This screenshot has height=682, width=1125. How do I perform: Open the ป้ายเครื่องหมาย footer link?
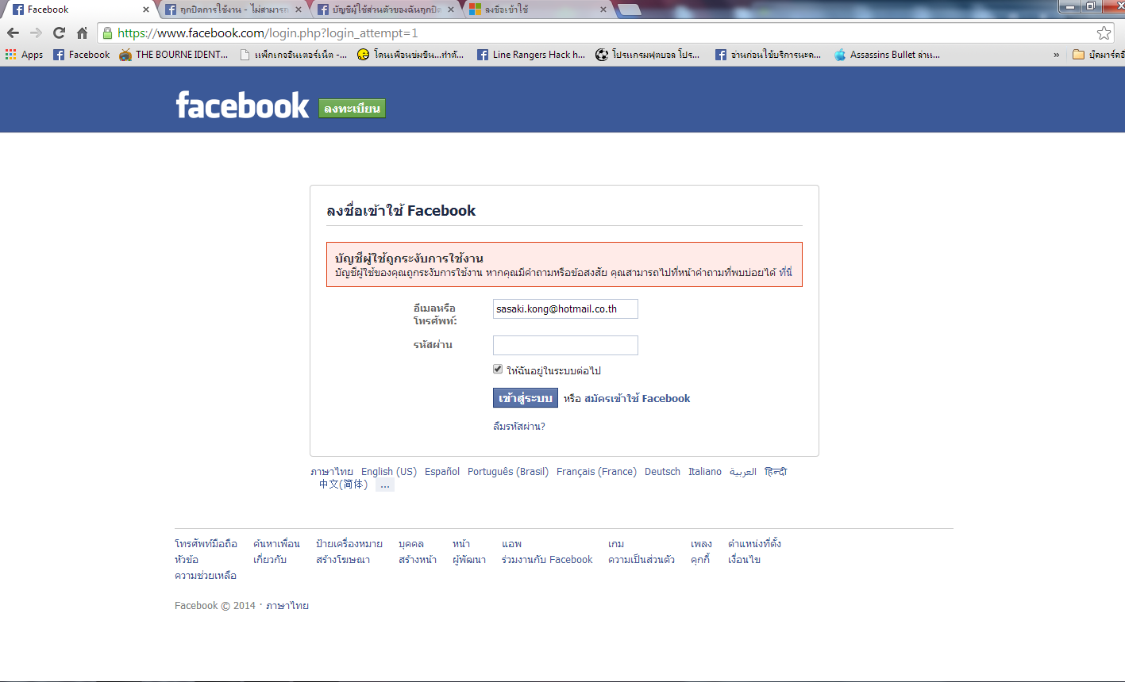click(349, 544)
